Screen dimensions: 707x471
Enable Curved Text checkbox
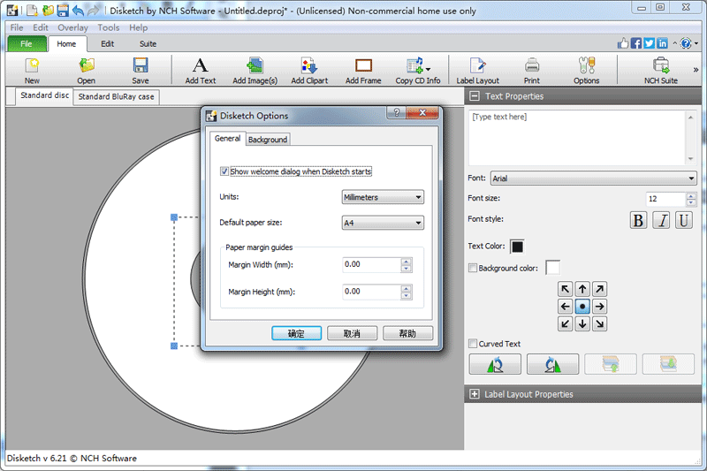pos(473,344)
